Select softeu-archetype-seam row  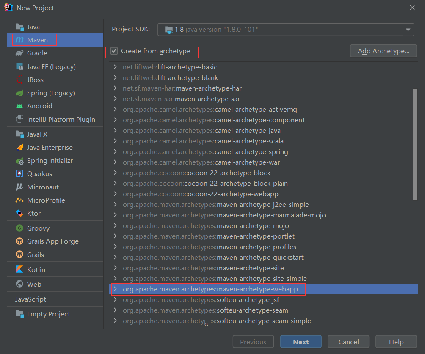(263, 310)
